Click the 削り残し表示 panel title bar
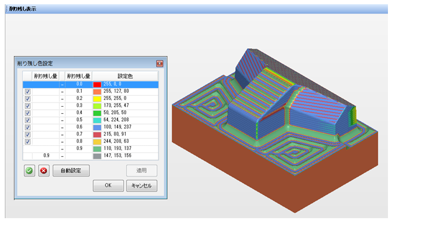423x226 pixels. [196, 9]
